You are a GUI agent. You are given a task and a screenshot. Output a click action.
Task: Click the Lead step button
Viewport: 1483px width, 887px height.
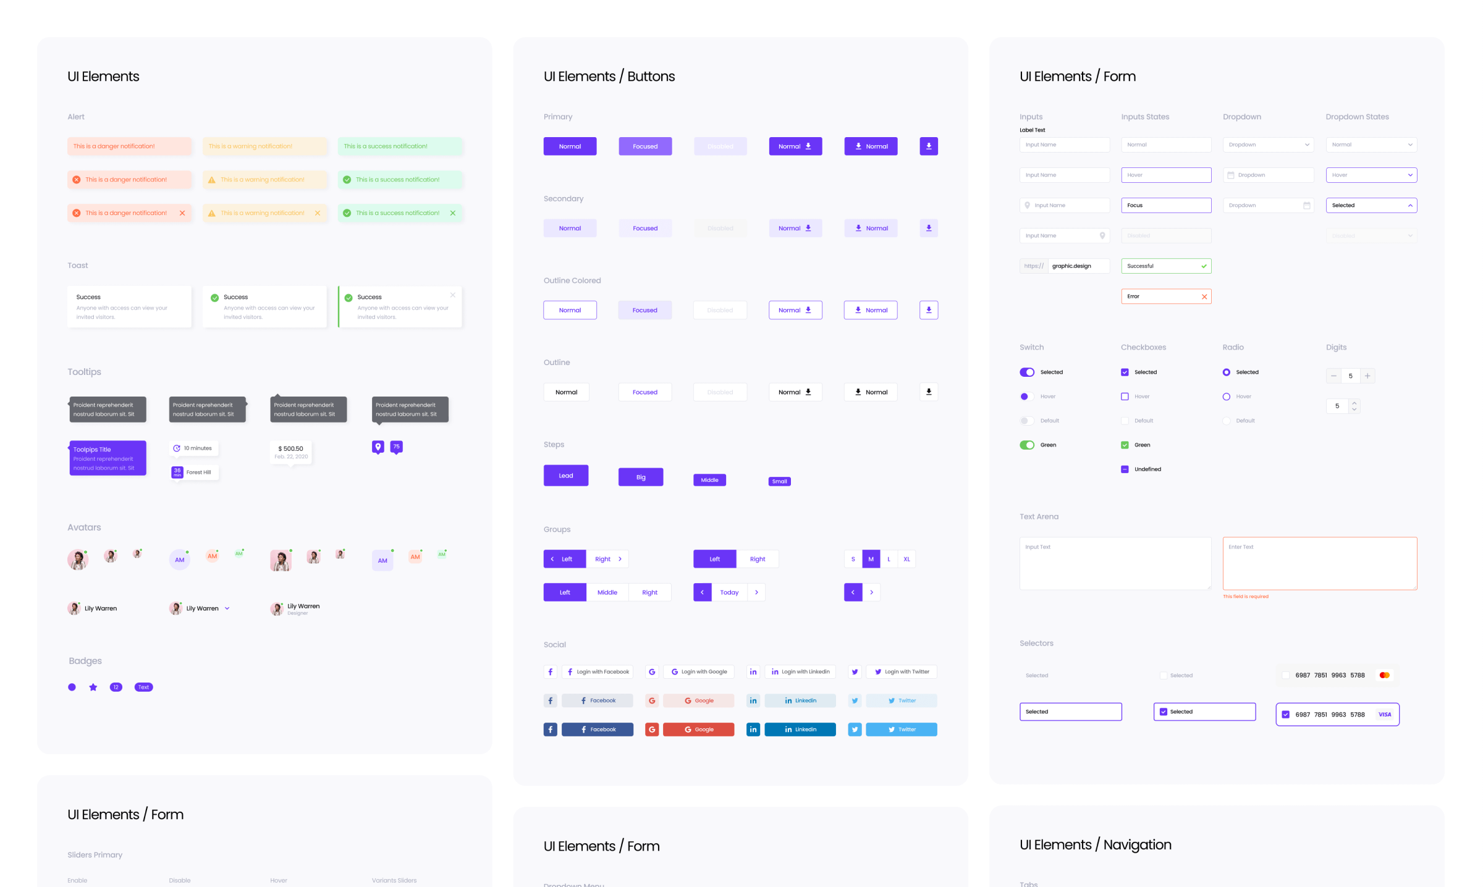(565, 474)
